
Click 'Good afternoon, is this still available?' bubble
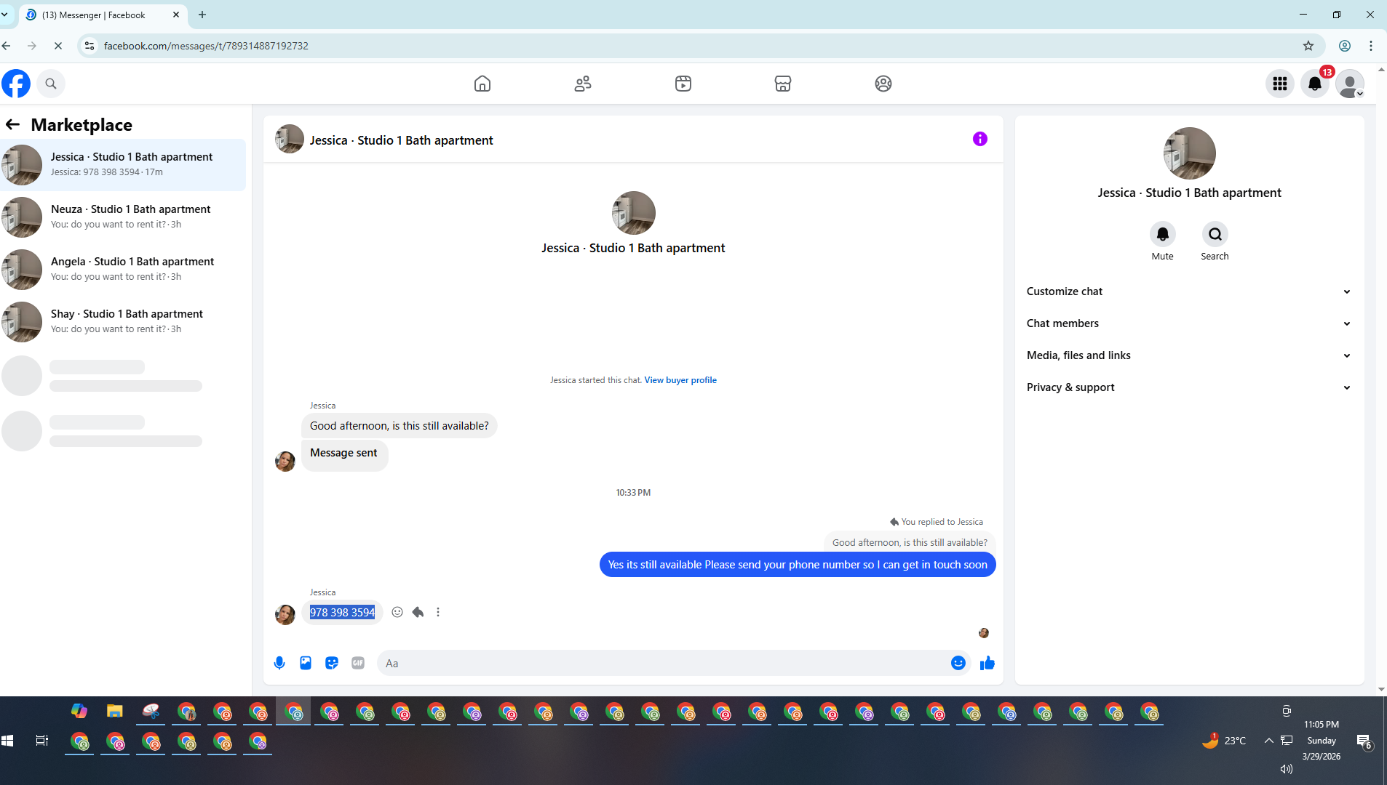pyautogui.click(x=400, y=426)
